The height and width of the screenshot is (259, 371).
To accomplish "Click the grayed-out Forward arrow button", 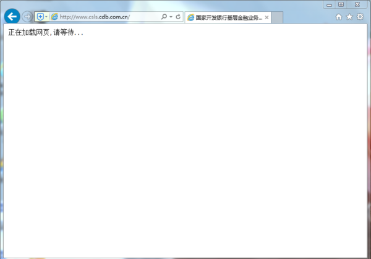I will point(27,17).
